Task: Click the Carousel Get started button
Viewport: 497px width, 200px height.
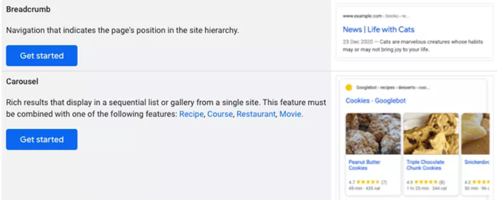Action: click(41, 140)
